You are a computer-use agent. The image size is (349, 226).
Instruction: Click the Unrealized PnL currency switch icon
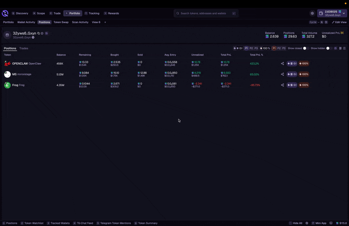[x=342, y=33]
